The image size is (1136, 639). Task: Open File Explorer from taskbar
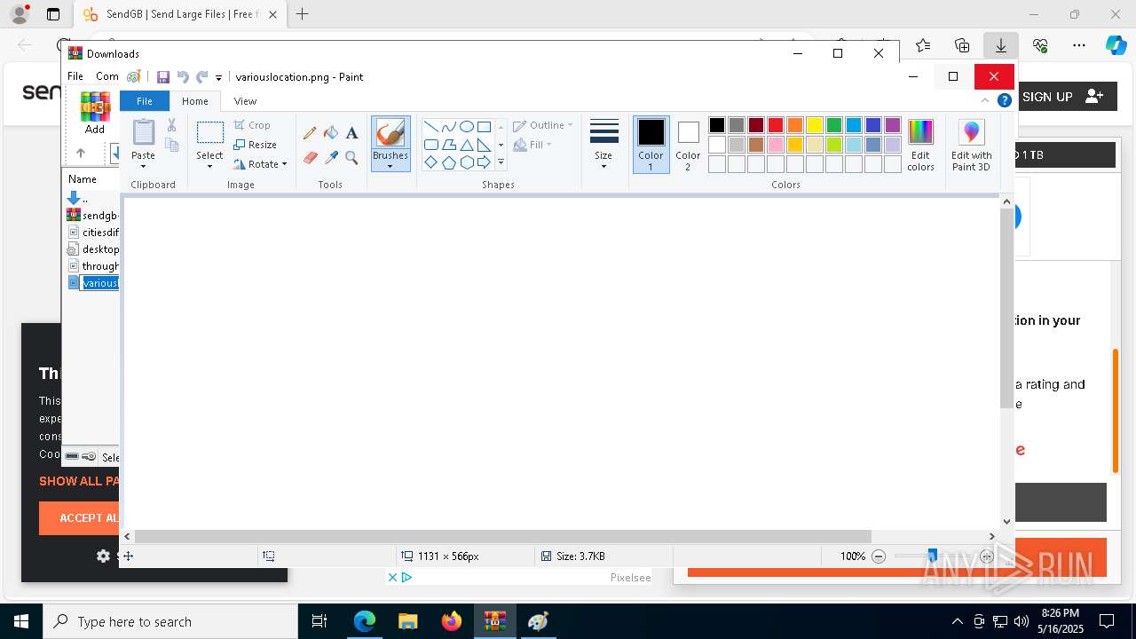(407, 621)
